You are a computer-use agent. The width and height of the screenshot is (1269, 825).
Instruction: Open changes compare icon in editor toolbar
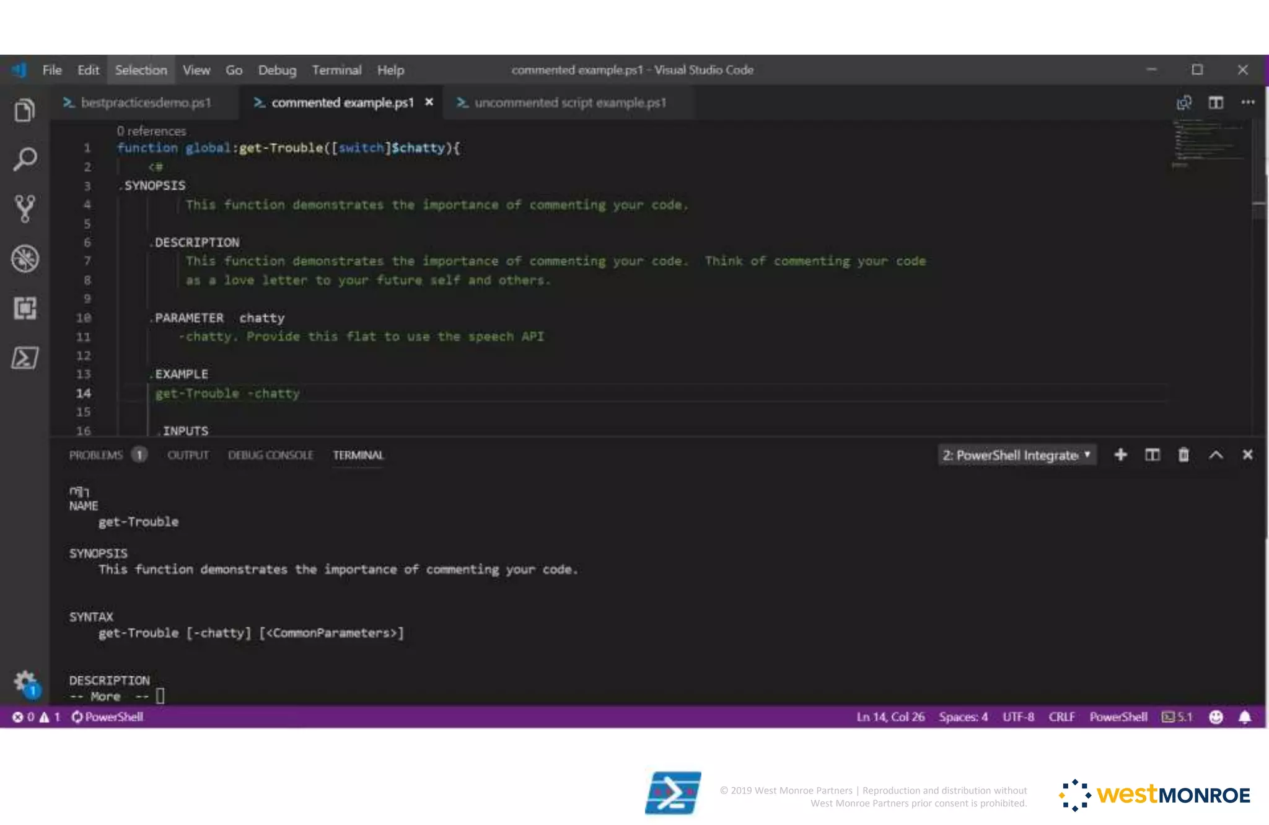(x=1184, y=102)
